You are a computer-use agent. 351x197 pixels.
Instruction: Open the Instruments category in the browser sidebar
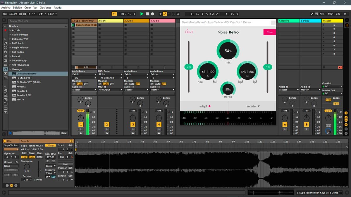pyautogui.click(x=6, y=52)
